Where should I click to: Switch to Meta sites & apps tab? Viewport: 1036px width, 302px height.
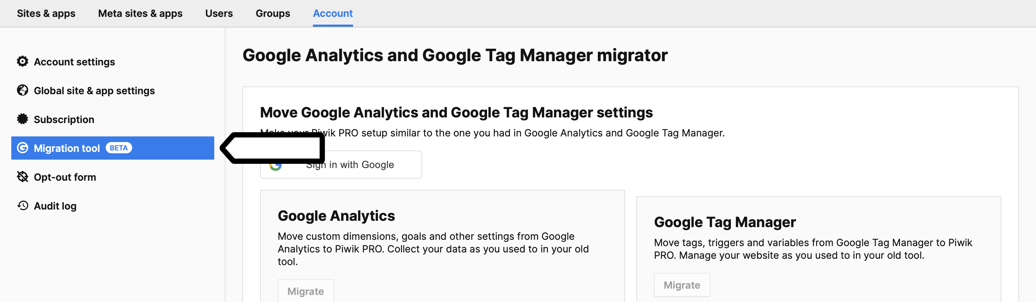140,13
